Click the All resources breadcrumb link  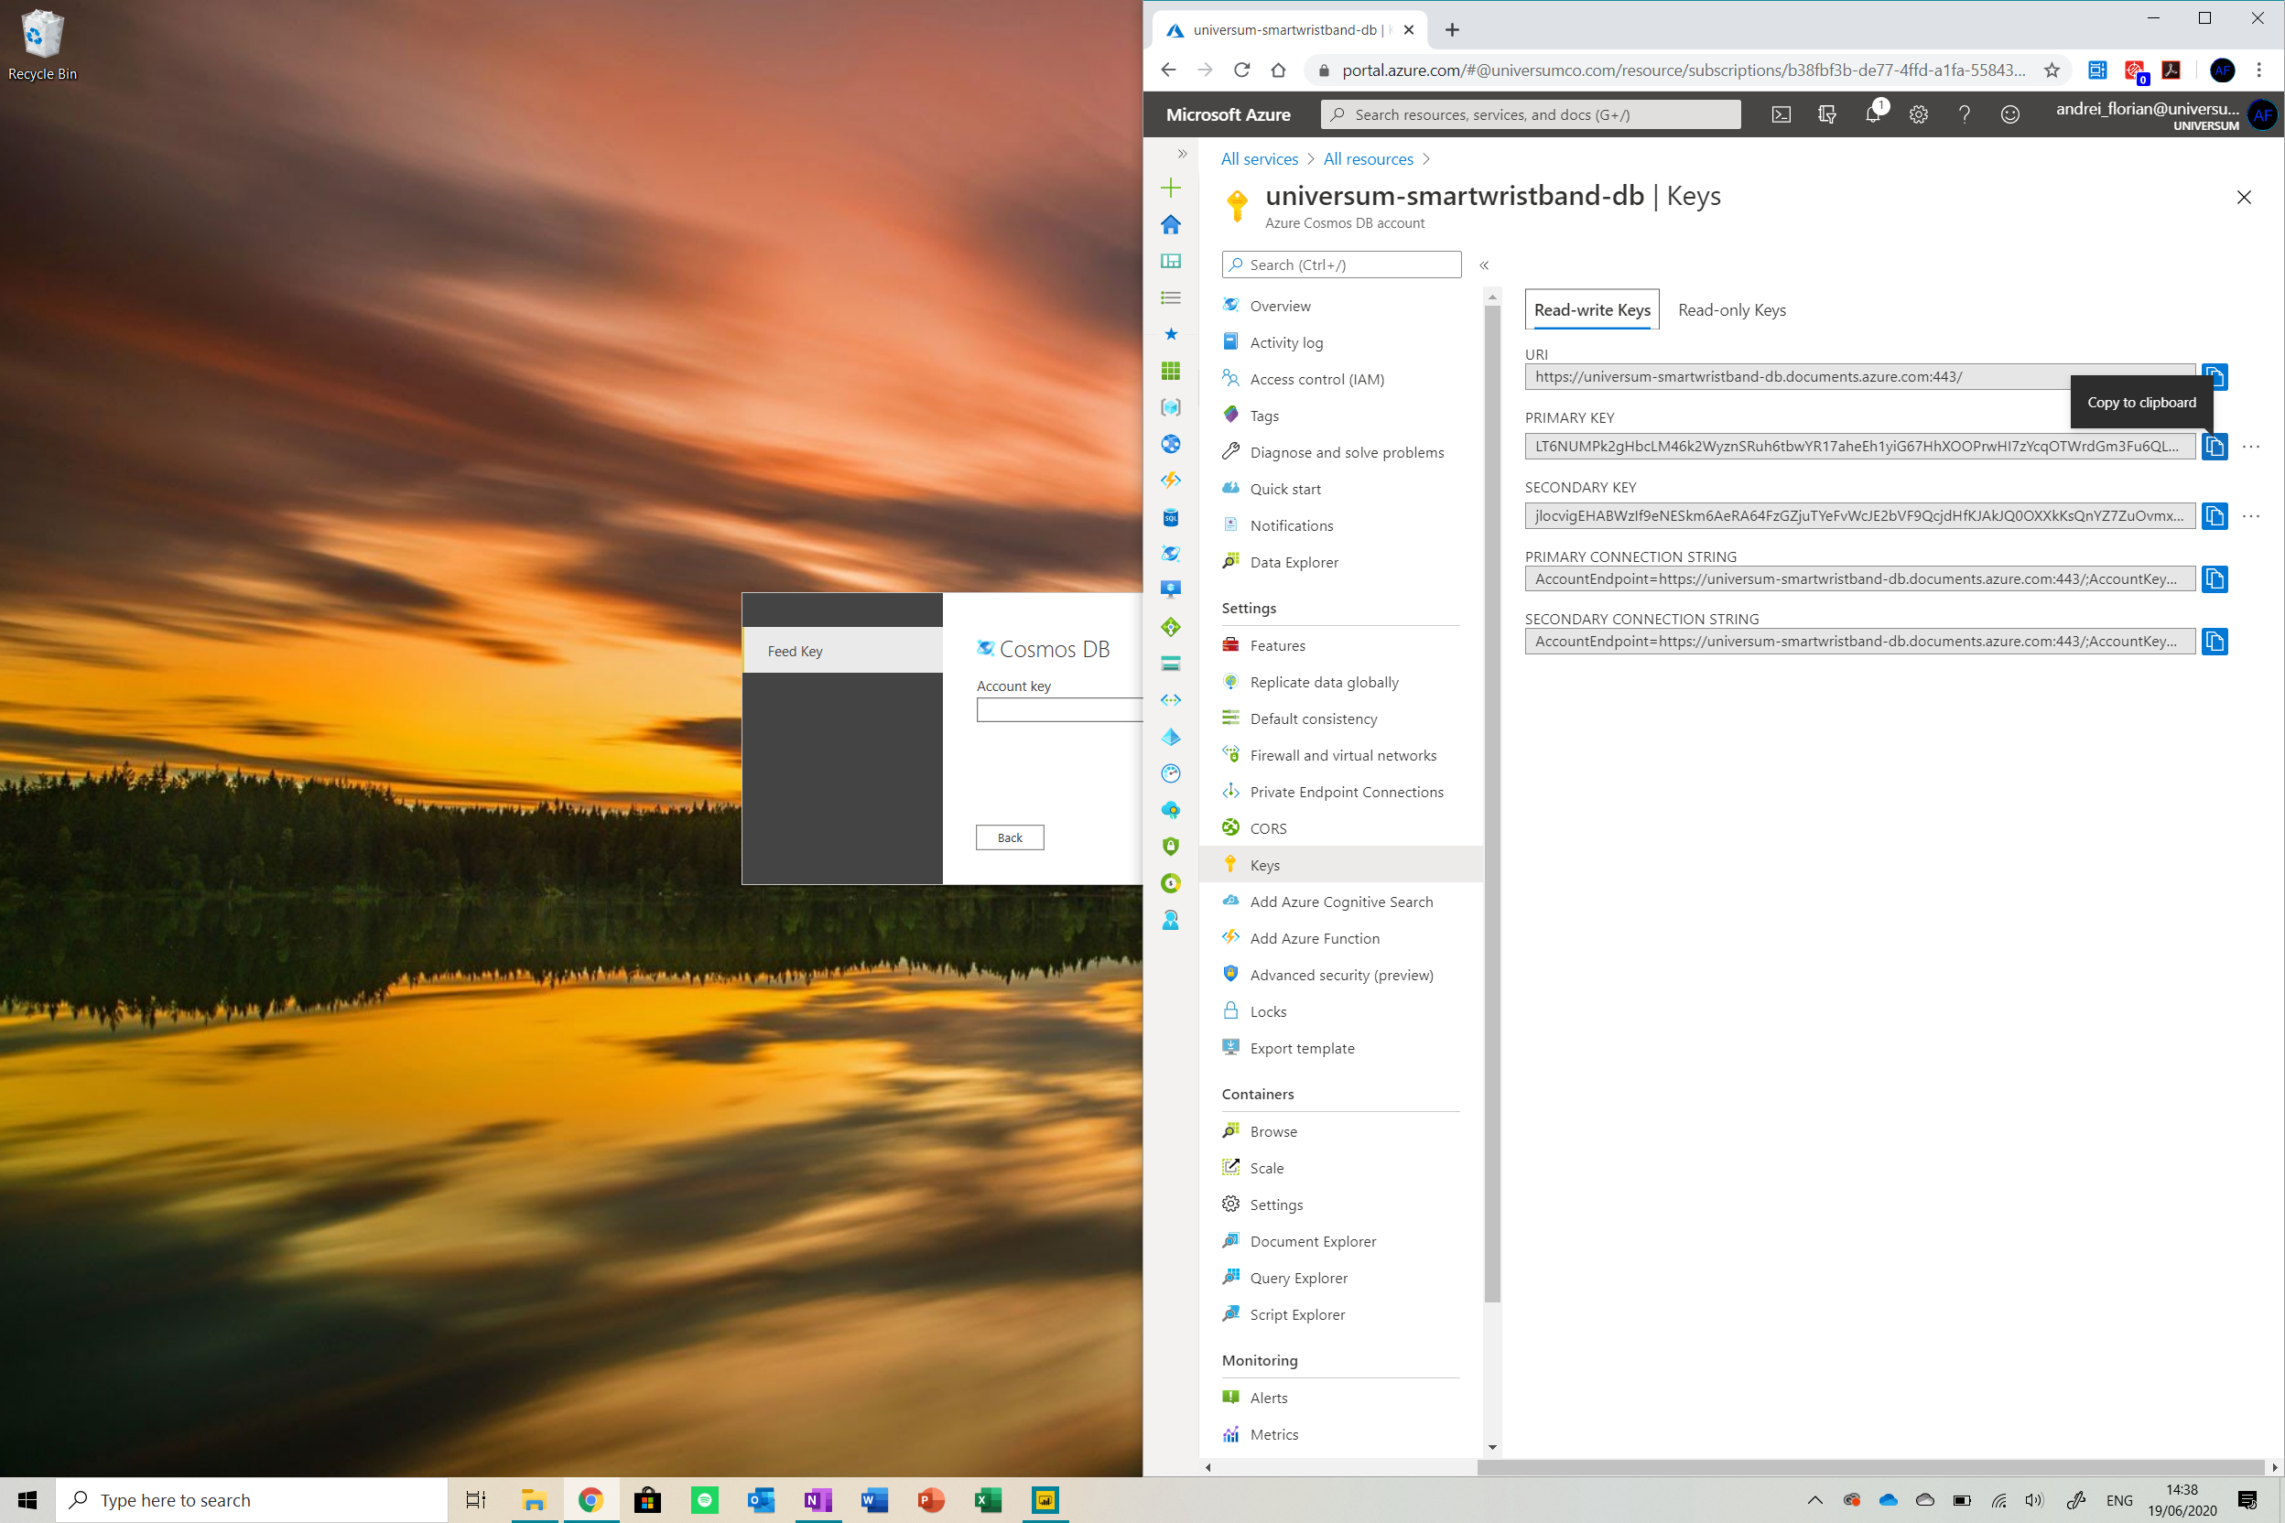(x=1368, y=159)
